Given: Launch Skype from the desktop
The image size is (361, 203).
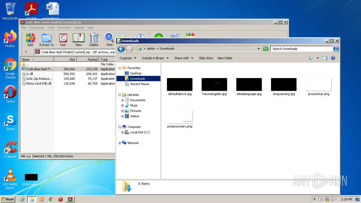Looking at the screenshot, I should coord(10,122).
